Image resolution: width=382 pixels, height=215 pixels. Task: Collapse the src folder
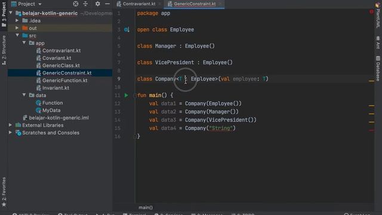point(17,35)
